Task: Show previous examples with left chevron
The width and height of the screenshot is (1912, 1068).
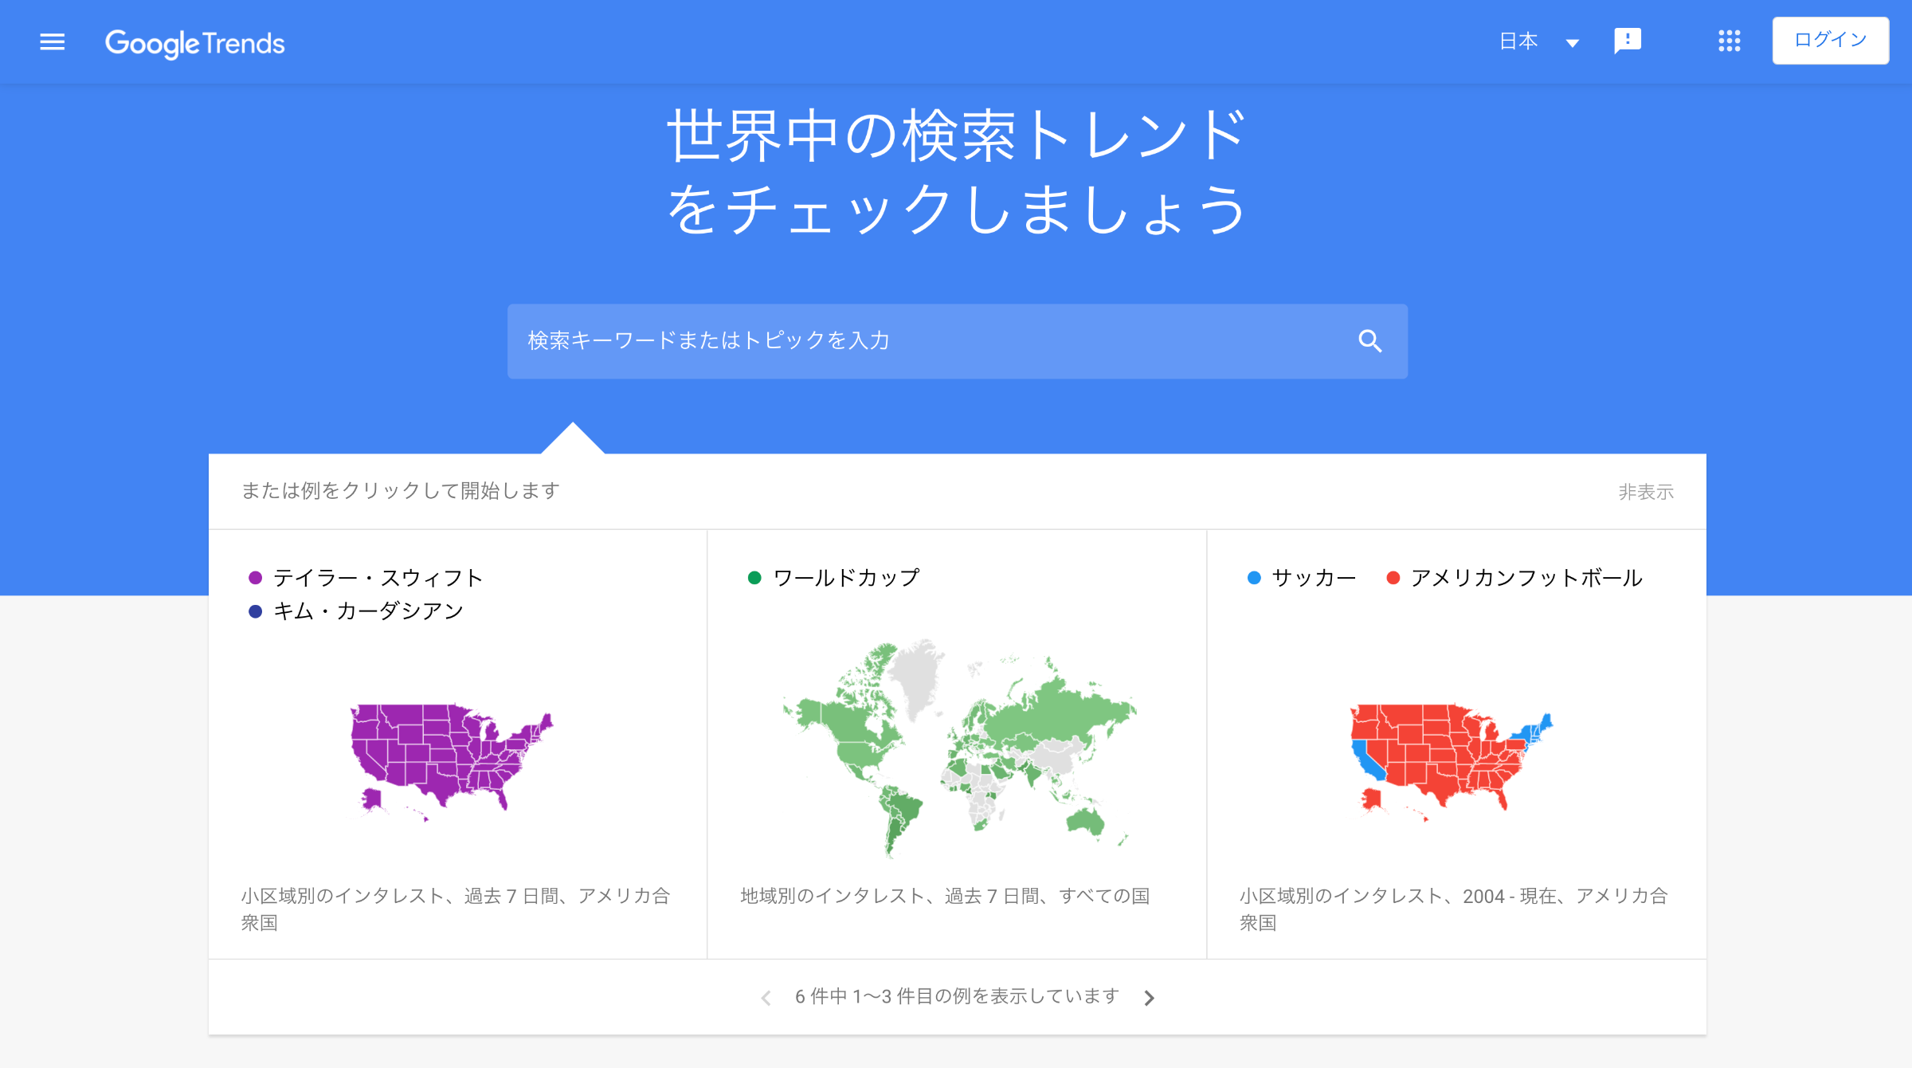Action: click(x=766, y=998)
